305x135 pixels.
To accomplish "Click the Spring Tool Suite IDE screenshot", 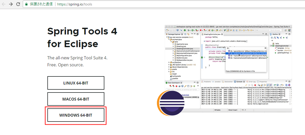I will (228, 68).
